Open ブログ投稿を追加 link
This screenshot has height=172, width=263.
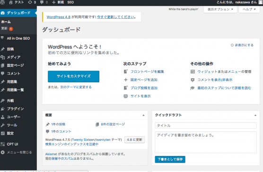point(144,88)
